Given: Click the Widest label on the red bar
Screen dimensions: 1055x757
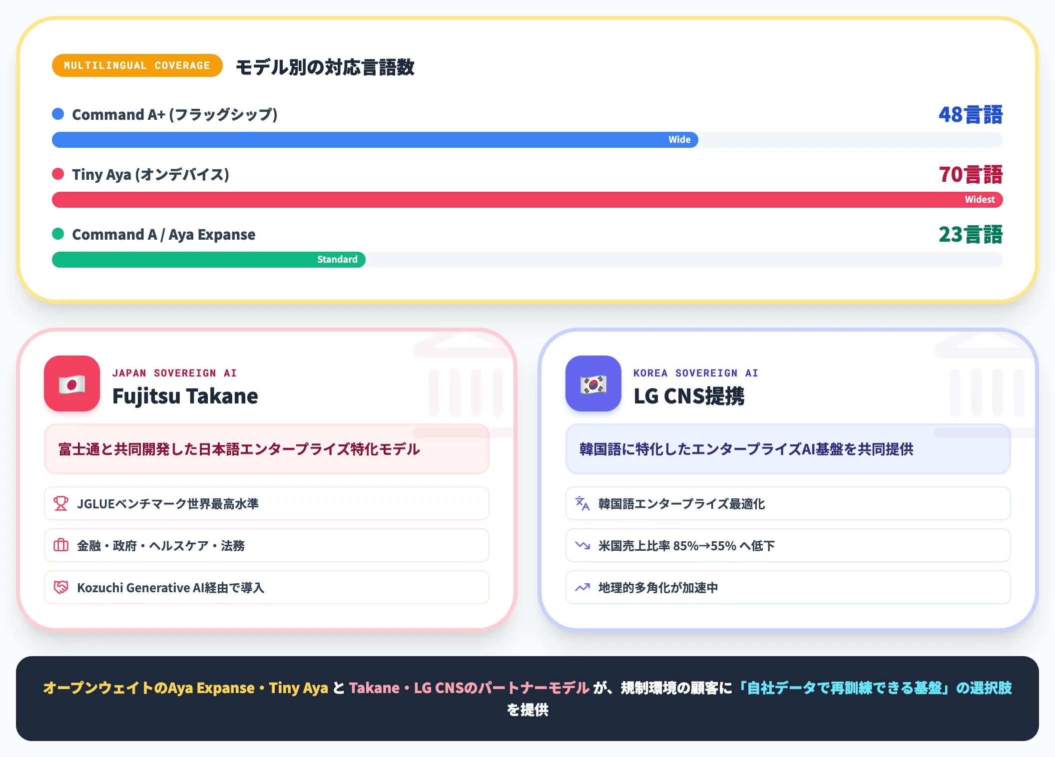Looking at the screenshot, I should (980, 200).
